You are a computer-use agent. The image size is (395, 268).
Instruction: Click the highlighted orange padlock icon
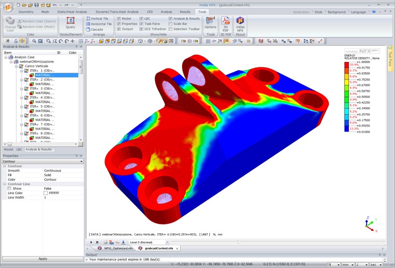pos(22,41)
